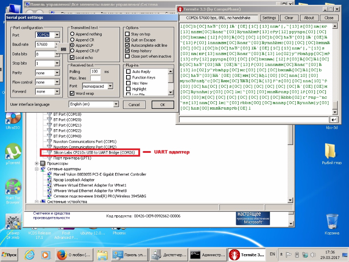Click the EN language indicator in taskbar
The image size is (349, 262).
[272, 254]
